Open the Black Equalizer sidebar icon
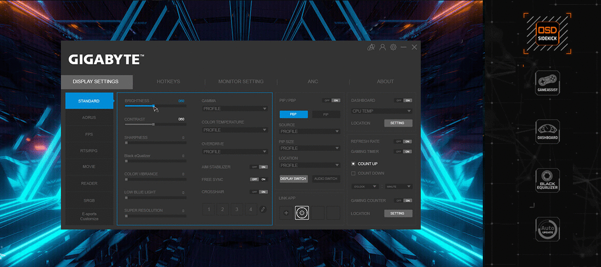601x267 pixels. click(x=547, y=181)
